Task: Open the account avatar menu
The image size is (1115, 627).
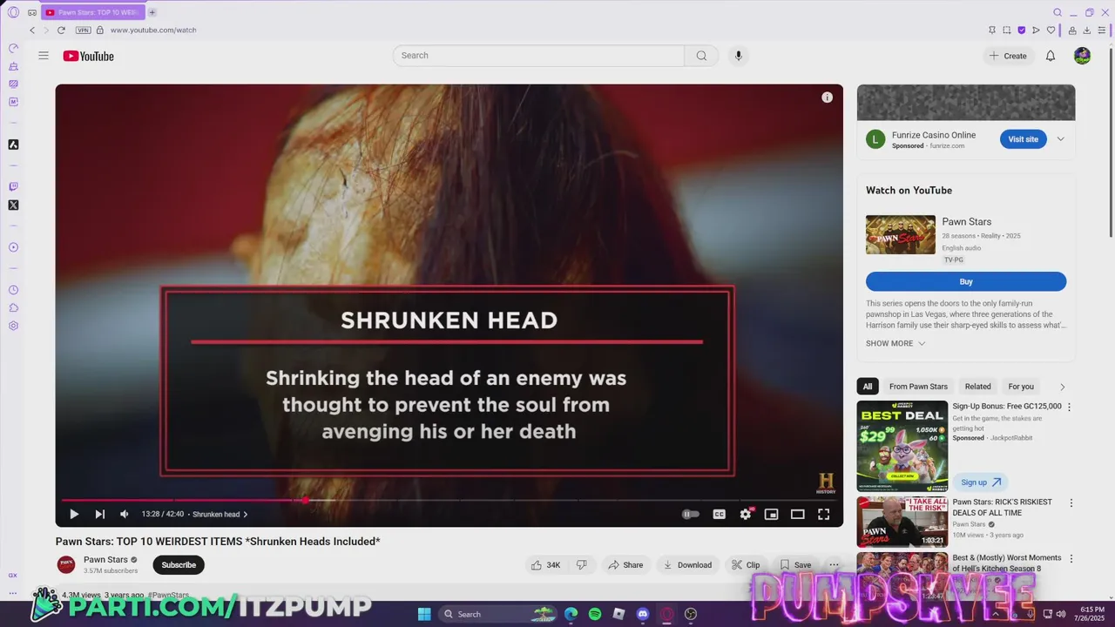Action: click(x=1082, y=56)
